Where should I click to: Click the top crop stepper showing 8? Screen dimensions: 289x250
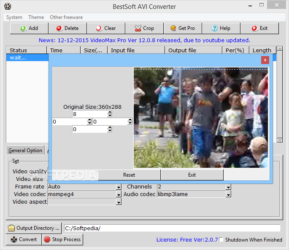click(x=92, y=114)
